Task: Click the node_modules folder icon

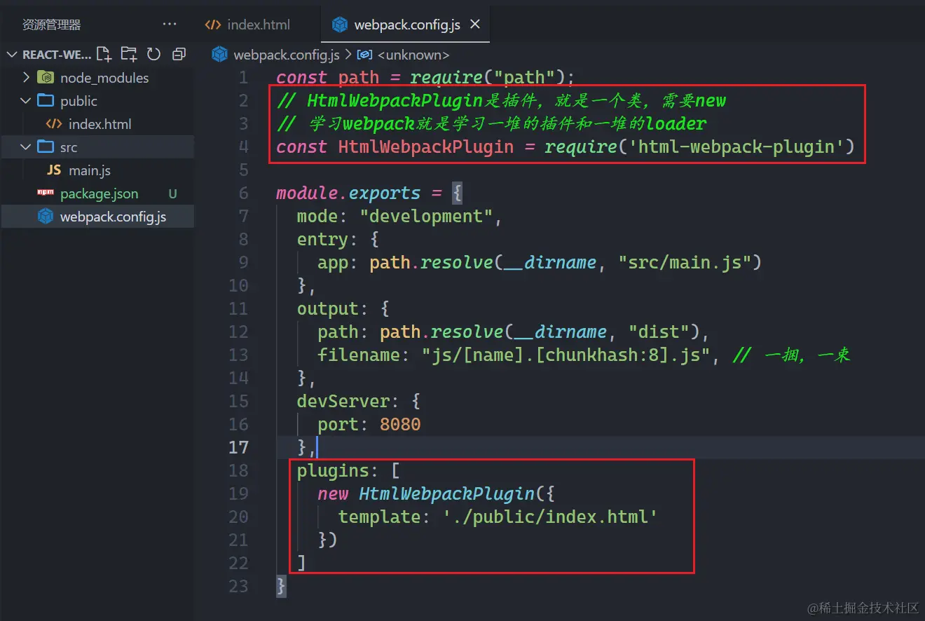Action: [46, 77]
